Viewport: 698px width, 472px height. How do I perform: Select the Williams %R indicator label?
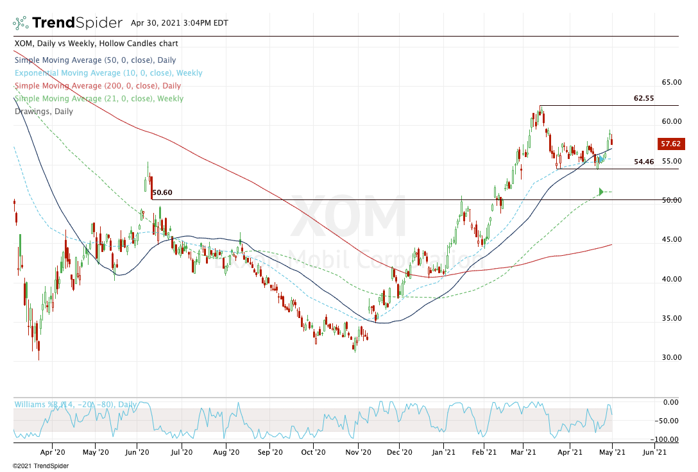(x=75, y=405)
